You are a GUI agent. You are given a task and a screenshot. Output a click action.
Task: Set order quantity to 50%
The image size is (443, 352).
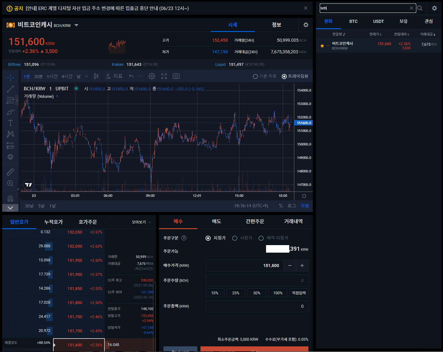257,293
